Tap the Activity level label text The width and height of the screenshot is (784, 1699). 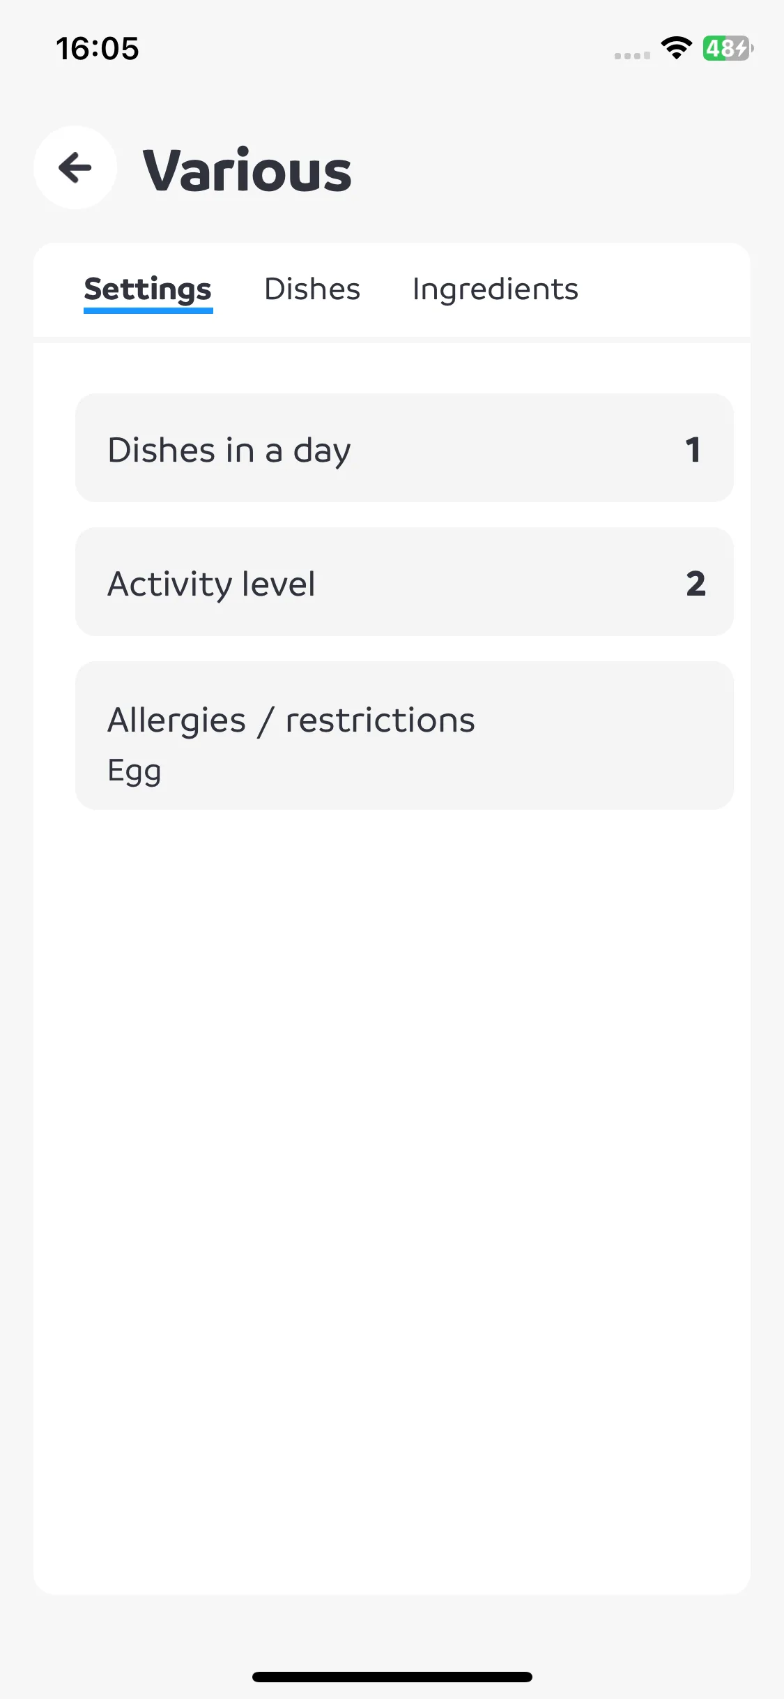click(211, 584)
